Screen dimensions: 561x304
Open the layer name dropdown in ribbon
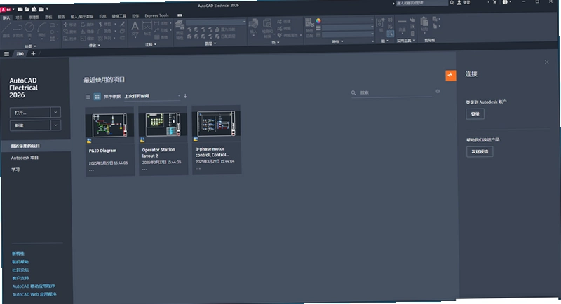(x=216, y=22)
